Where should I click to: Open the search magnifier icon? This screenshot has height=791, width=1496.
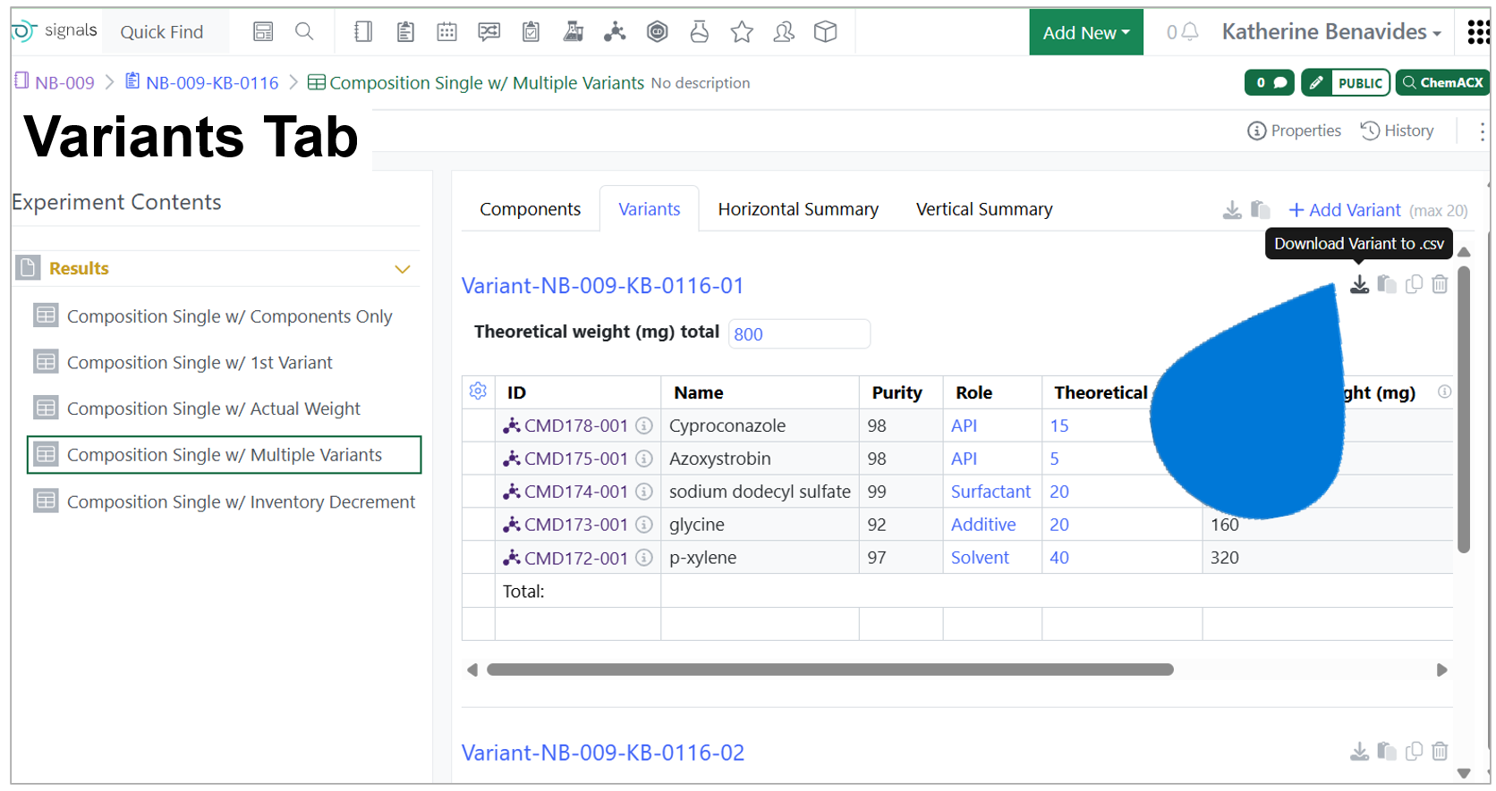(304, 32)
